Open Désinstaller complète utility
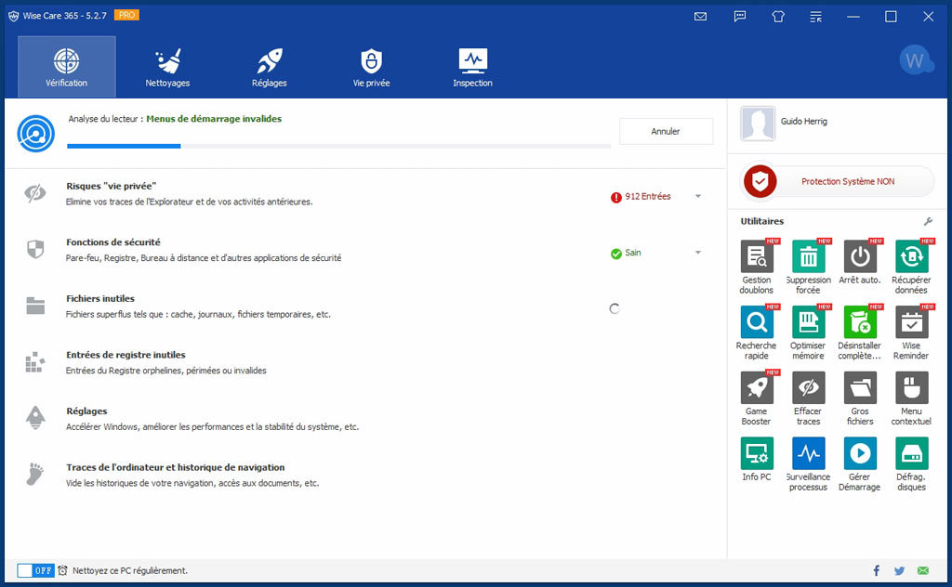Viewport: 952px width, 587px height. click(x=860, y=322)
